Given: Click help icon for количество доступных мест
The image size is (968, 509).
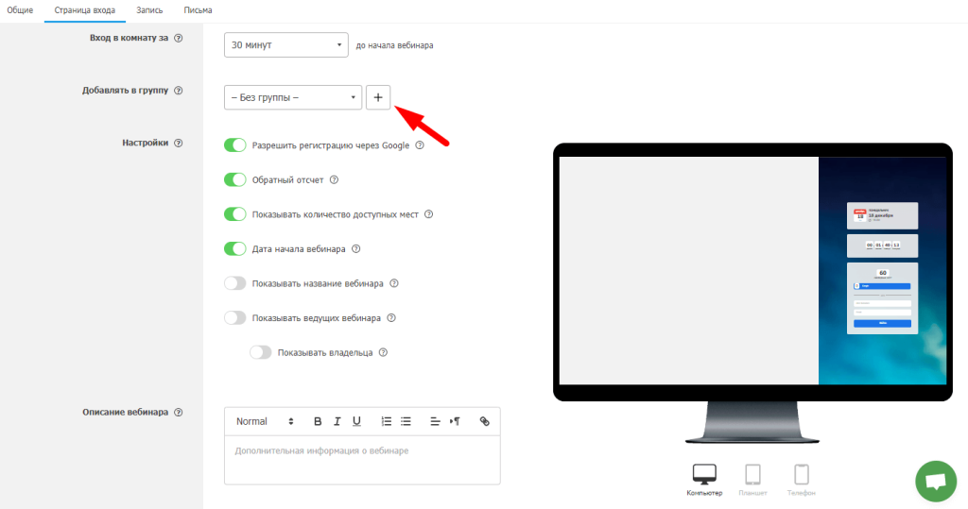Looking at the screenshot, I should coord(429,214).
